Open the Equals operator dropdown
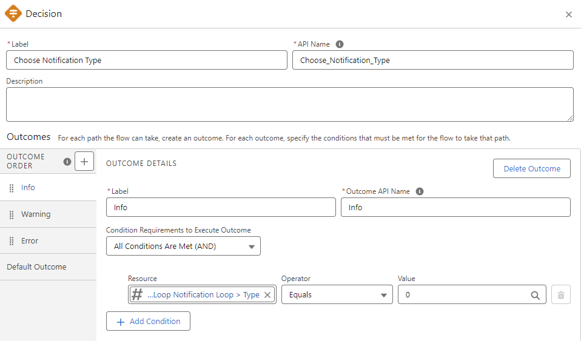The image size is (581, 341). pos(337,295)
